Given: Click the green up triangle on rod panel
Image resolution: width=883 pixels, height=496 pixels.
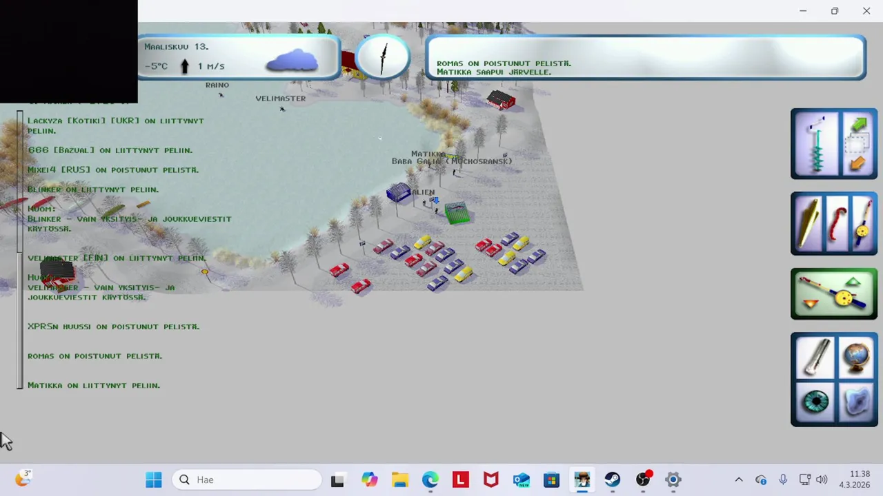Looking at the screenshot, I should click(853, 282).
